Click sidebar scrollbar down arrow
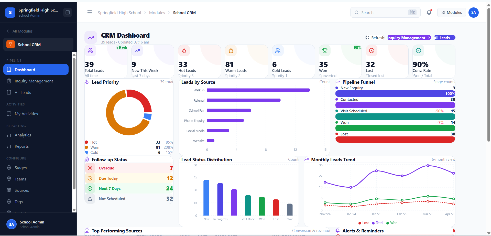The image size is (491, 236). coord(74,210)
